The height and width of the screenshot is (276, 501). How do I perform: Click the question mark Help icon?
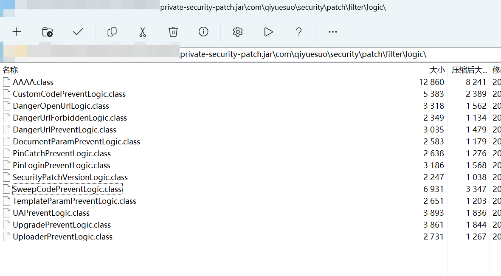299,32
